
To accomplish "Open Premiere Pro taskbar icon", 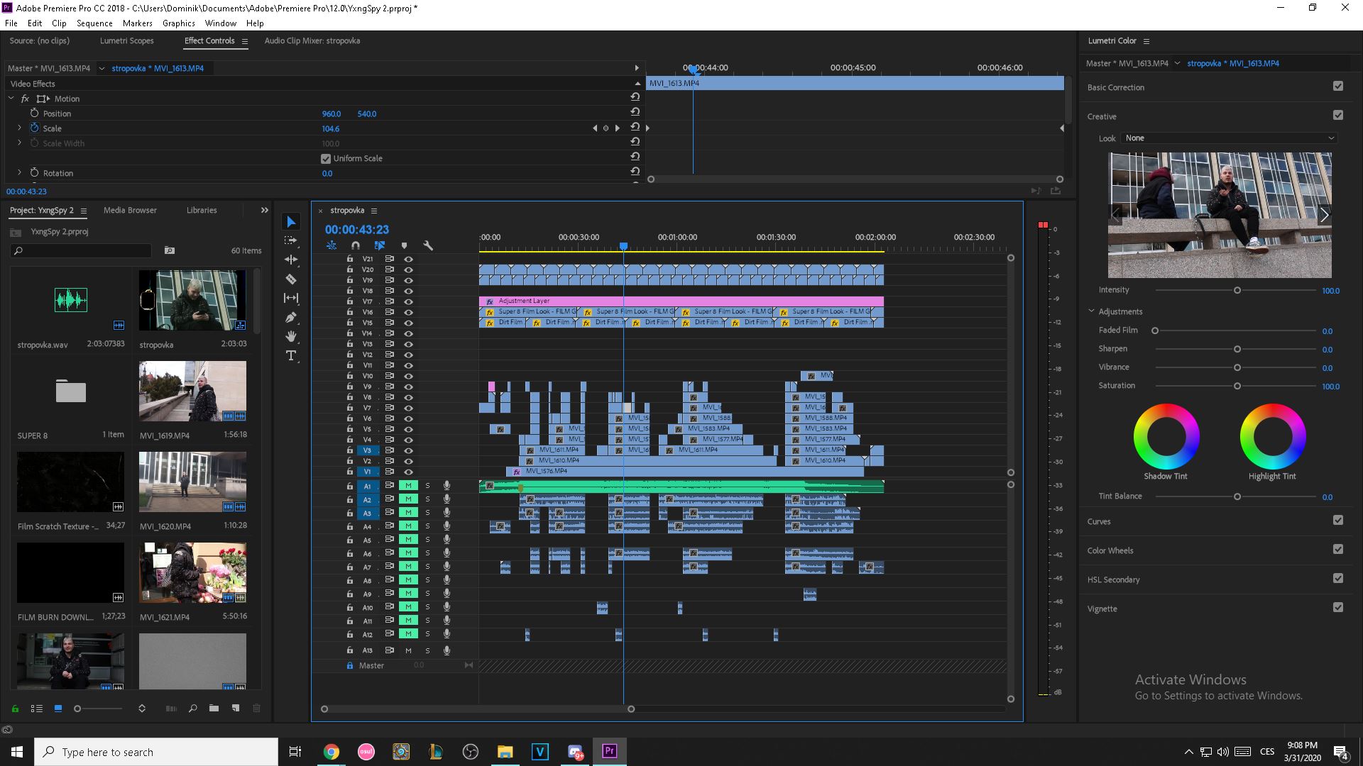I will [x=609, y=751].
